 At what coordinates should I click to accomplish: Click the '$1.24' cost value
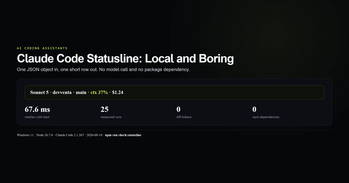click(118, 92)
